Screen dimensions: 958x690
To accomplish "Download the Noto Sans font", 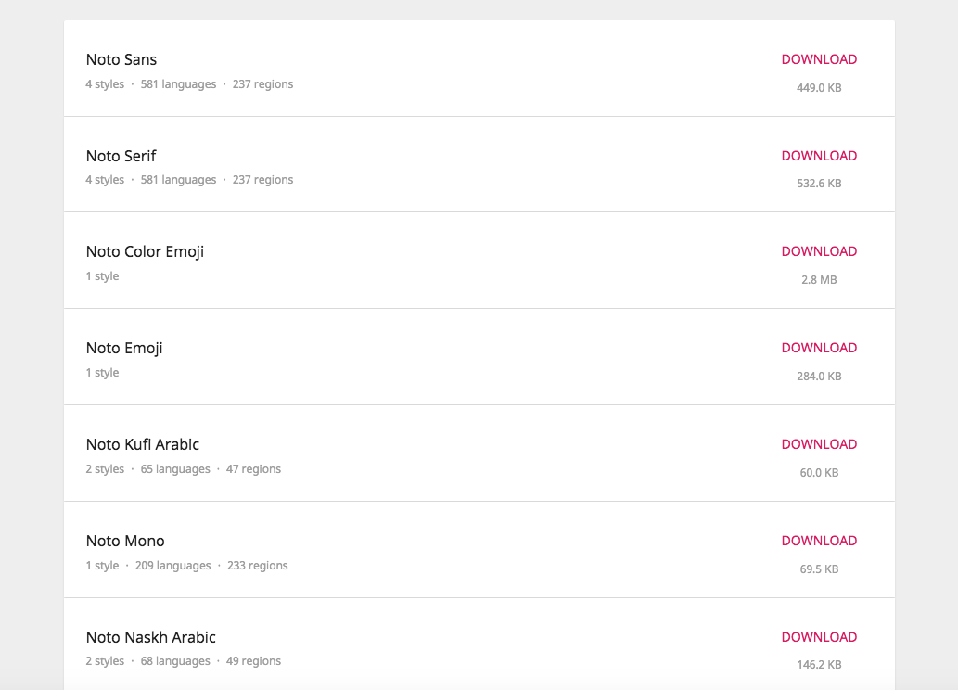I will pos(819,59).
